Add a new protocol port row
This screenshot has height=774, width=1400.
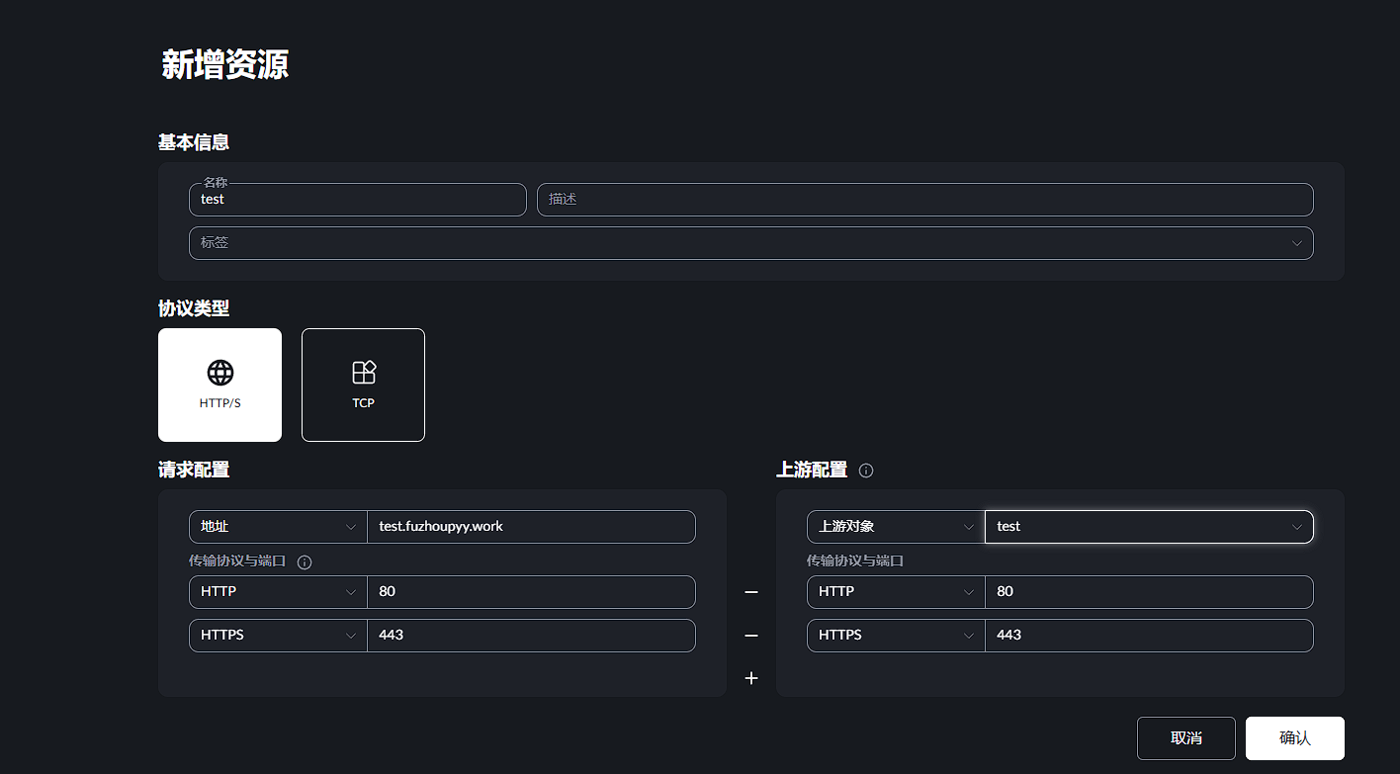751,678
